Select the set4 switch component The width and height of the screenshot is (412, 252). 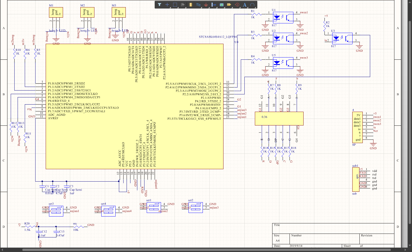(x=108, y=211)
